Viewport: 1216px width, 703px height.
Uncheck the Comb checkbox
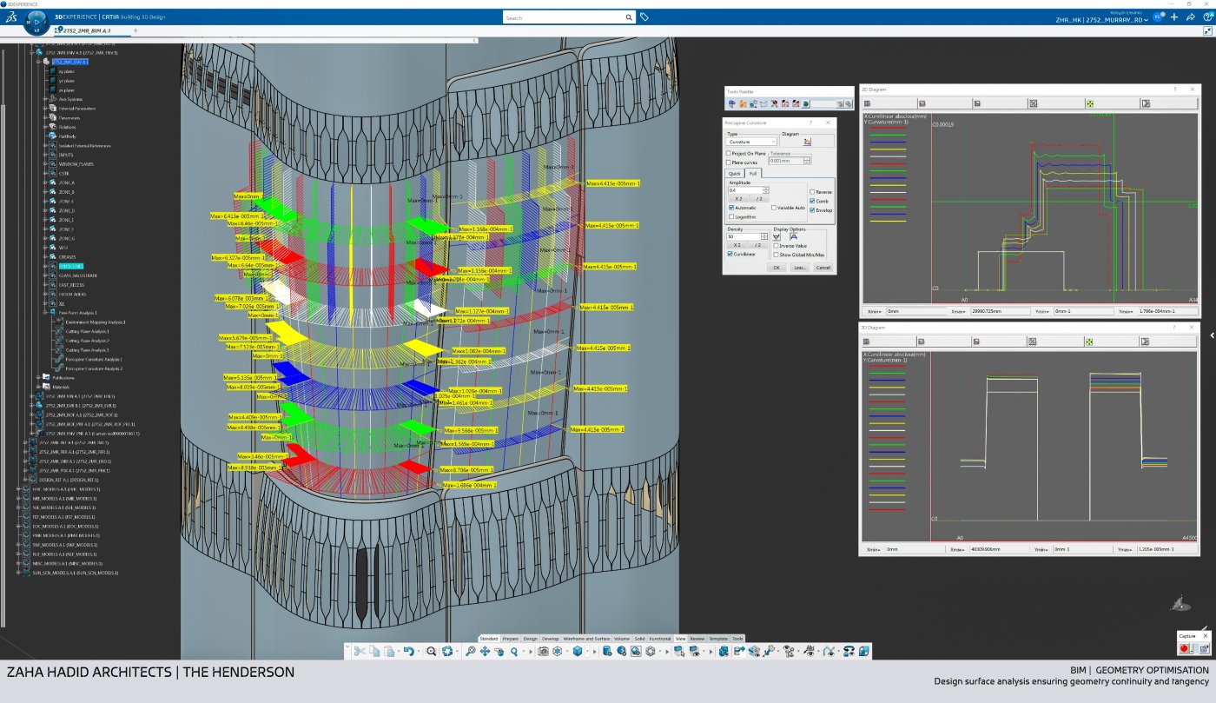tap(812, 201)
